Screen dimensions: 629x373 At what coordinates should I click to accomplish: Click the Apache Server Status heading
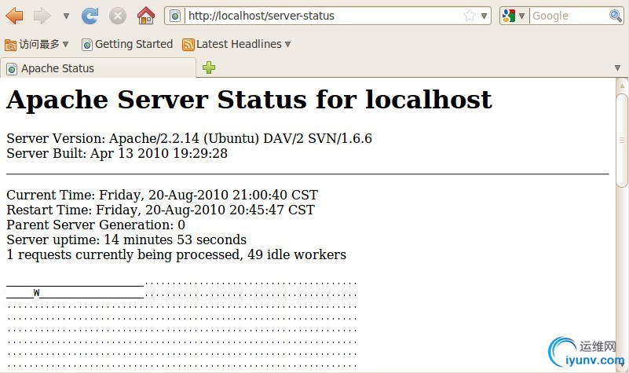click(x=249, y=100)
